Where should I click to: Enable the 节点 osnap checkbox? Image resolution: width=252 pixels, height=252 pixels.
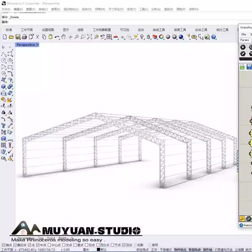pyautogui.click(x=112, y=245)
